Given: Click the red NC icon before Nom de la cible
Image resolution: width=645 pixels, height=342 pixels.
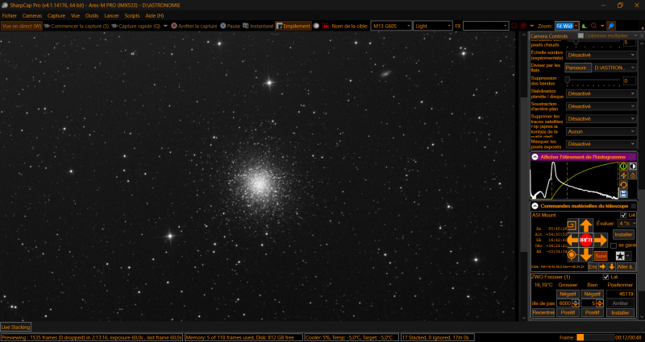Looking at the screenshot, I should click(326, 26).
